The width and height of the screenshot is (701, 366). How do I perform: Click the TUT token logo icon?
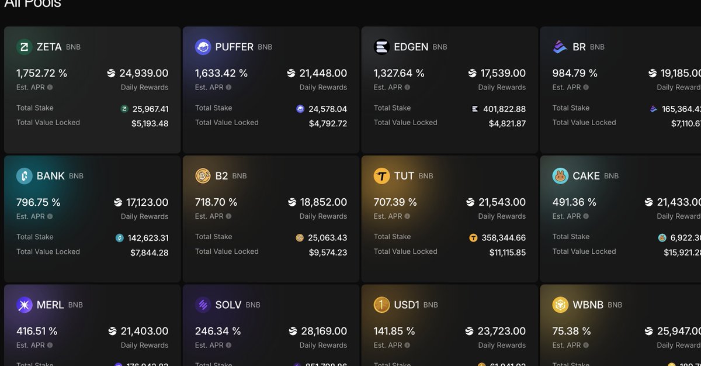click(381, 176)
